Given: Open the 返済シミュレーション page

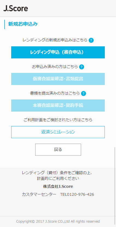Looking at the screenshot, I should tap(58, 132).
